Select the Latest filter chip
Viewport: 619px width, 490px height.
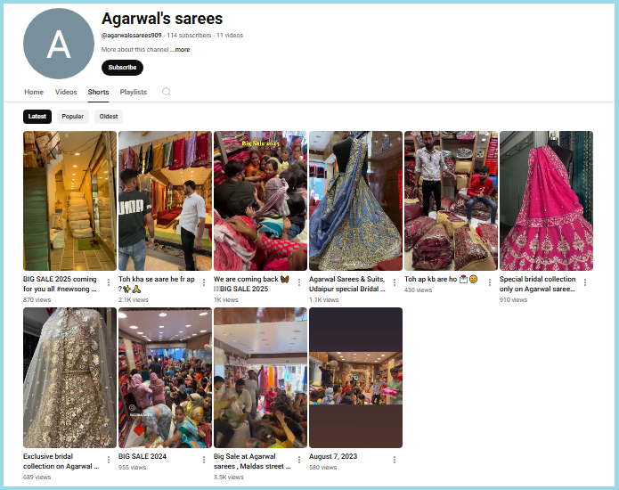point(37,117)
